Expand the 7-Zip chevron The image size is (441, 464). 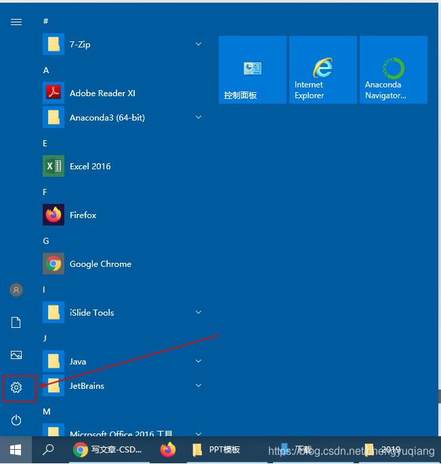pyautogui.click(x=198, y=44)
